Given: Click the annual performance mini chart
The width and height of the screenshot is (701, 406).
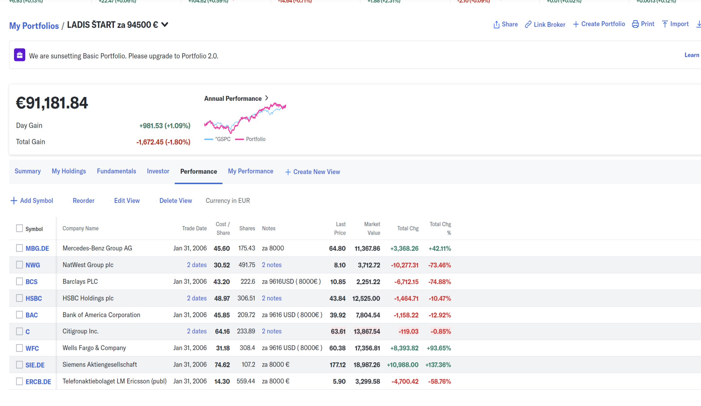Looking at the screenshot, I should (x=245, y=118).
